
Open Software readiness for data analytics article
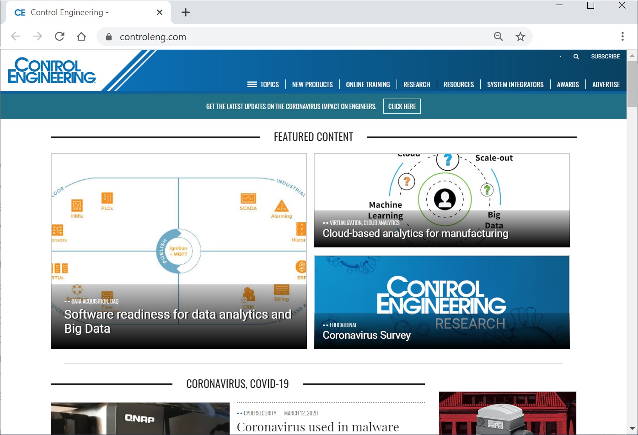(178, 321)
